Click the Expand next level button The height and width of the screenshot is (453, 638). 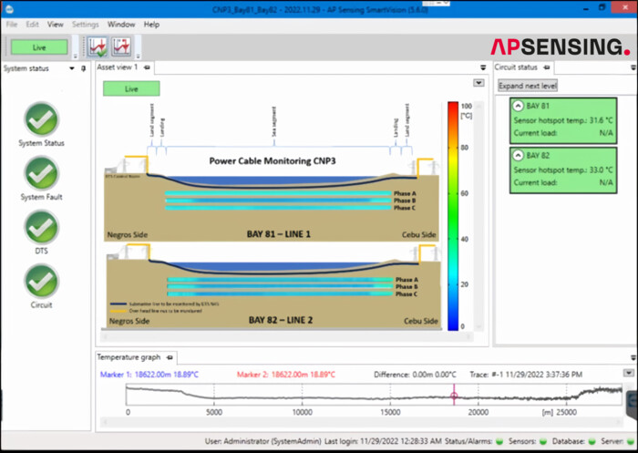528,86
